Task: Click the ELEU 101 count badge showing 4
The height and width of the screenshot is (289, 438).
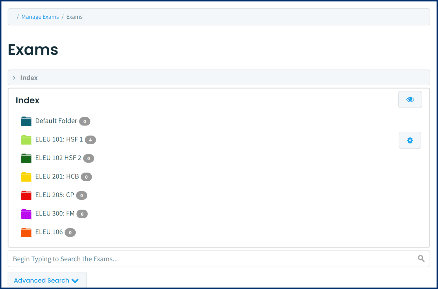Action: (x=91, y=140)
